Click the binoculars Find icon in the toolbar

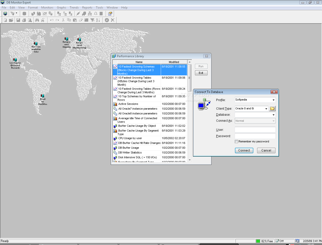coord(37,20)
